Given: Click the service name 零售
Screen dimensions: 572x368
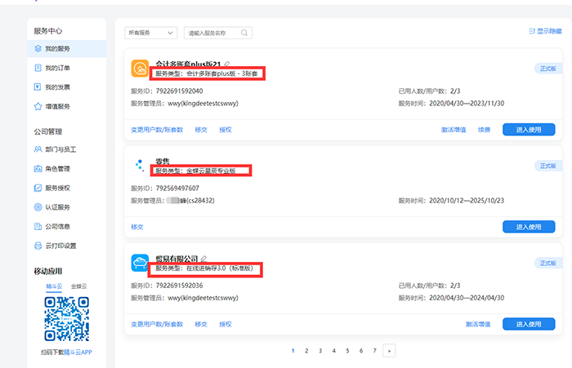Looking at the screenshot, I should tap(163, 161).
